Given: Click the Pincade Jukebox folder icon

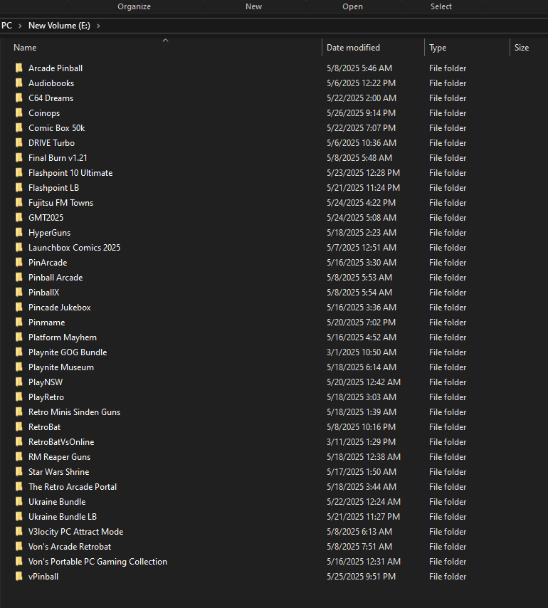Looking at the screenshot, I should [19, 308].
